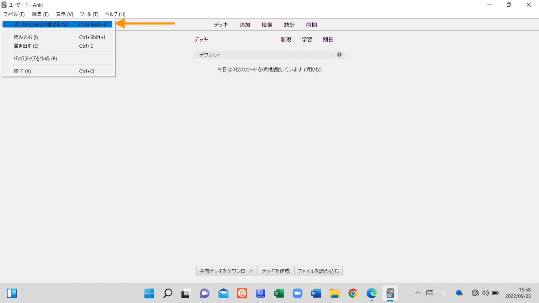Open Microsoft Word from taskbar
This screenshot has height=303, width=539.
[316, 293]
